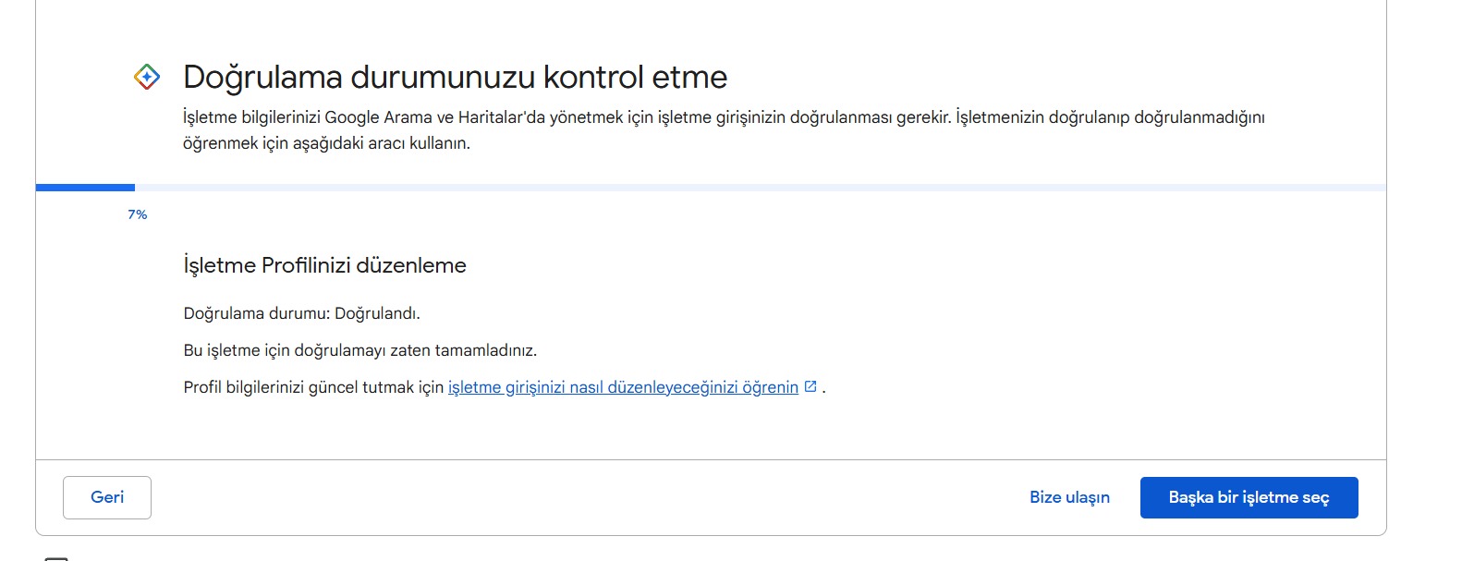
Task: Click the 'Doğrulama durumunuzu kontrol etme' heading
Action: [x=455, y=77]
